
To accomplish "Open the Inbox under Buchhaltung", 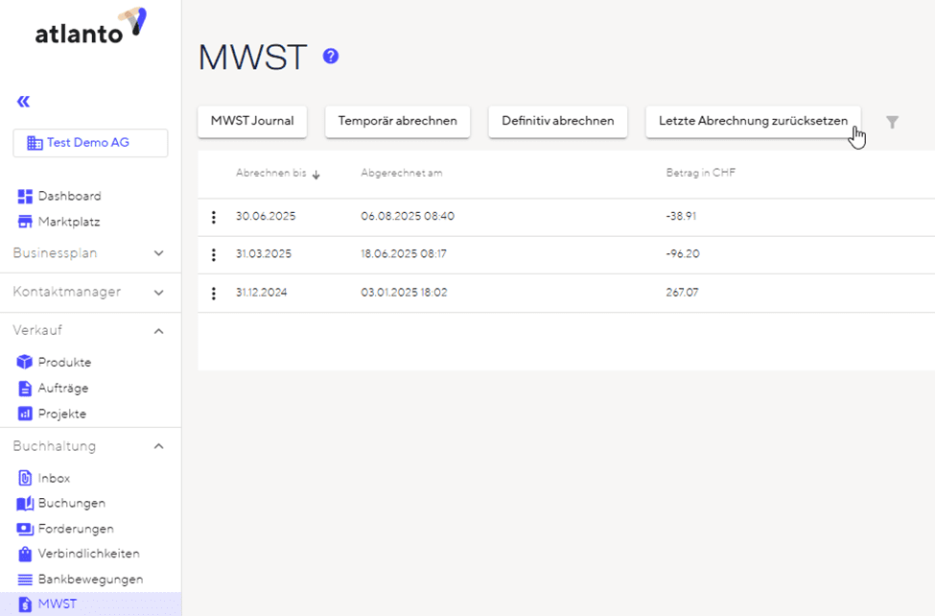I will (54, 478).
